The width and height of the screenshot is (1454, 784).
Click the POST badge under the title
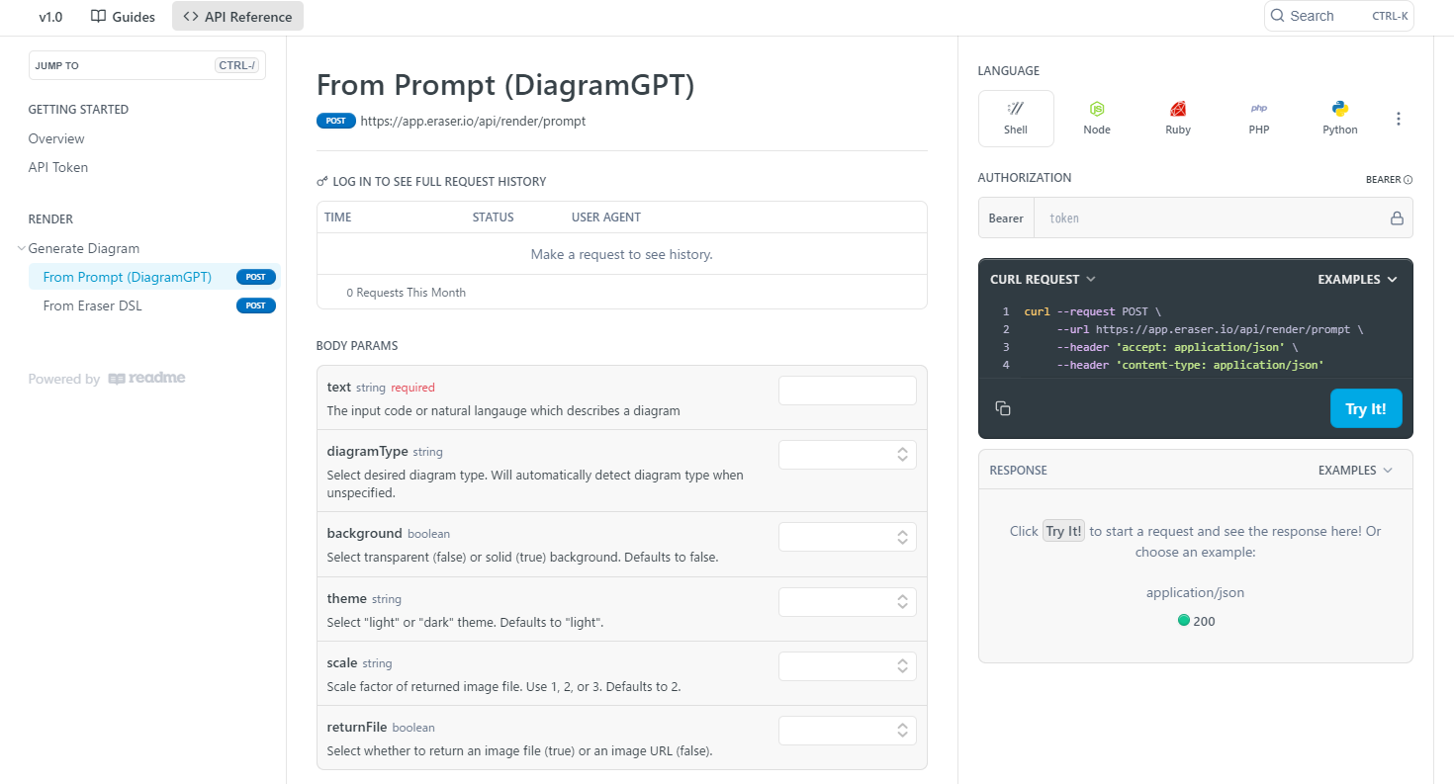point(335,121)
